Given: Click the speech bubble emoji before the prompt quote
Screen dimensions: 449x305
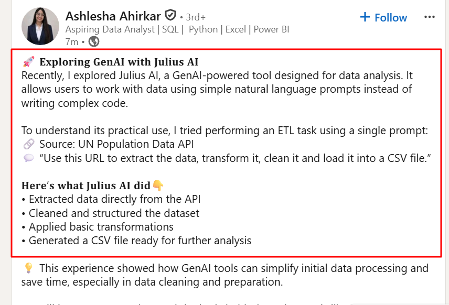Looking at the screenshot, I should tap(28, 158).
